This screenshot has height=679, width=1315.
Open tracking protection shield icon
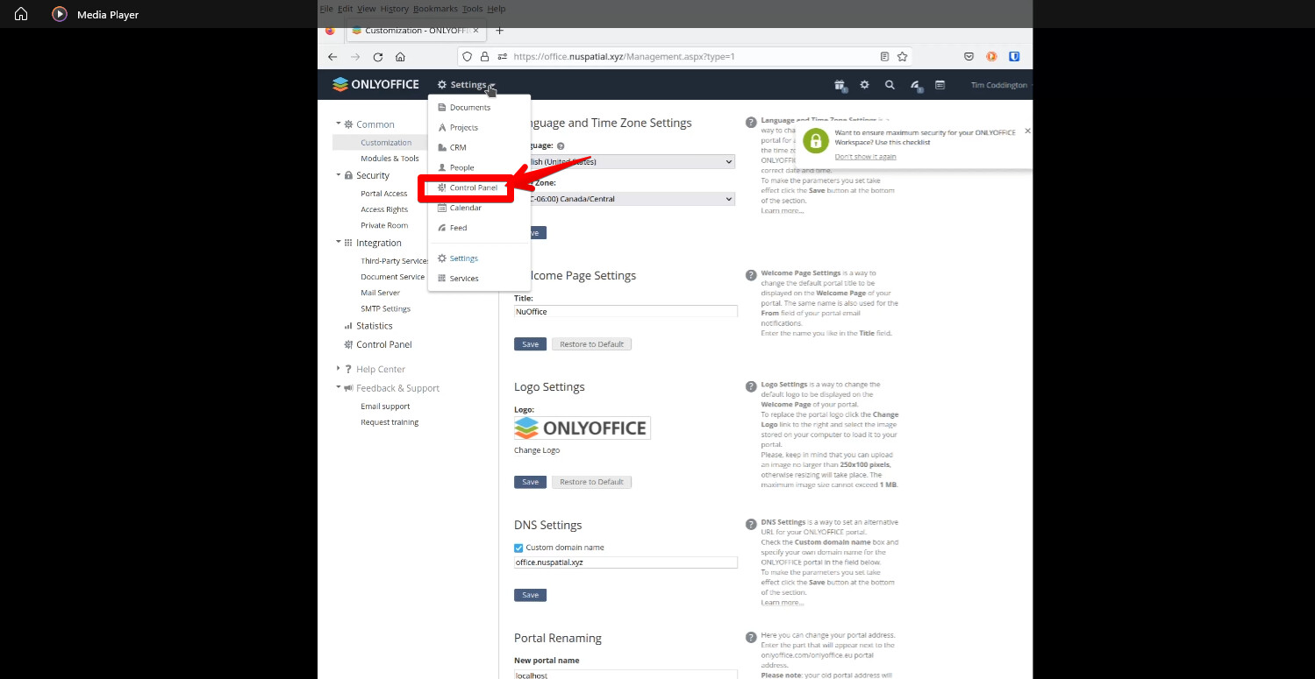coord(468,56)
